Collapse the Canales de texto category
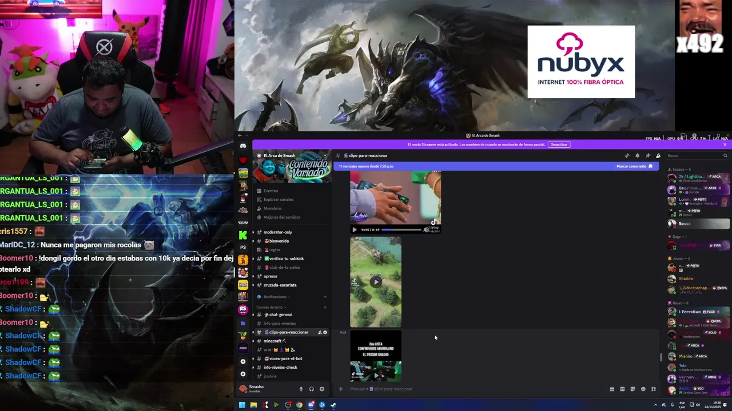The width and height of the screenshot is (732, 411). click(272, 307)
